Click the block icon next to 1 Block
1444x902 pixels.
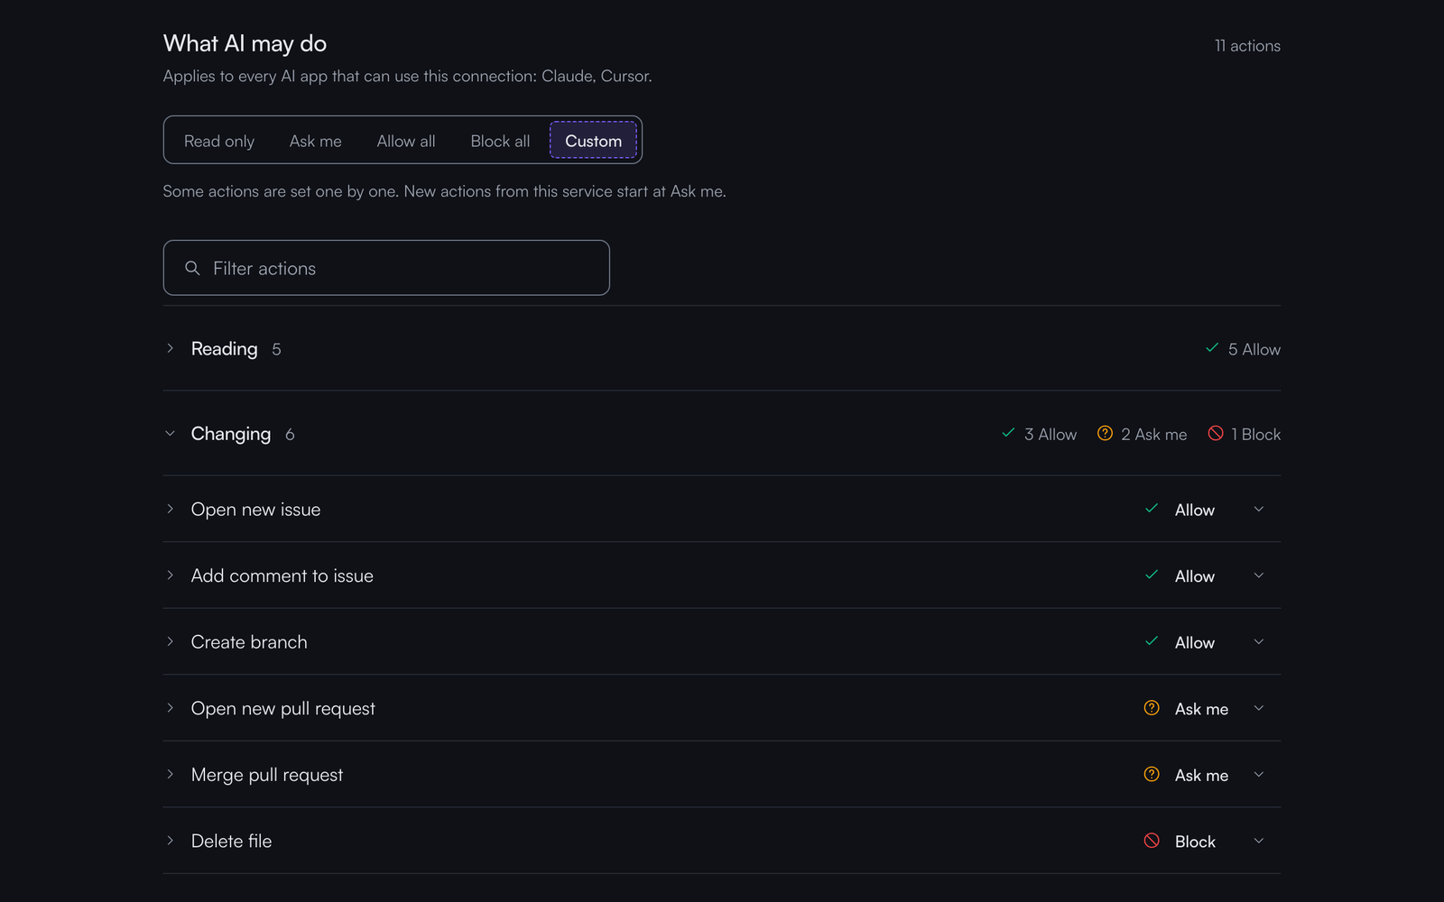coord(1216,433)
